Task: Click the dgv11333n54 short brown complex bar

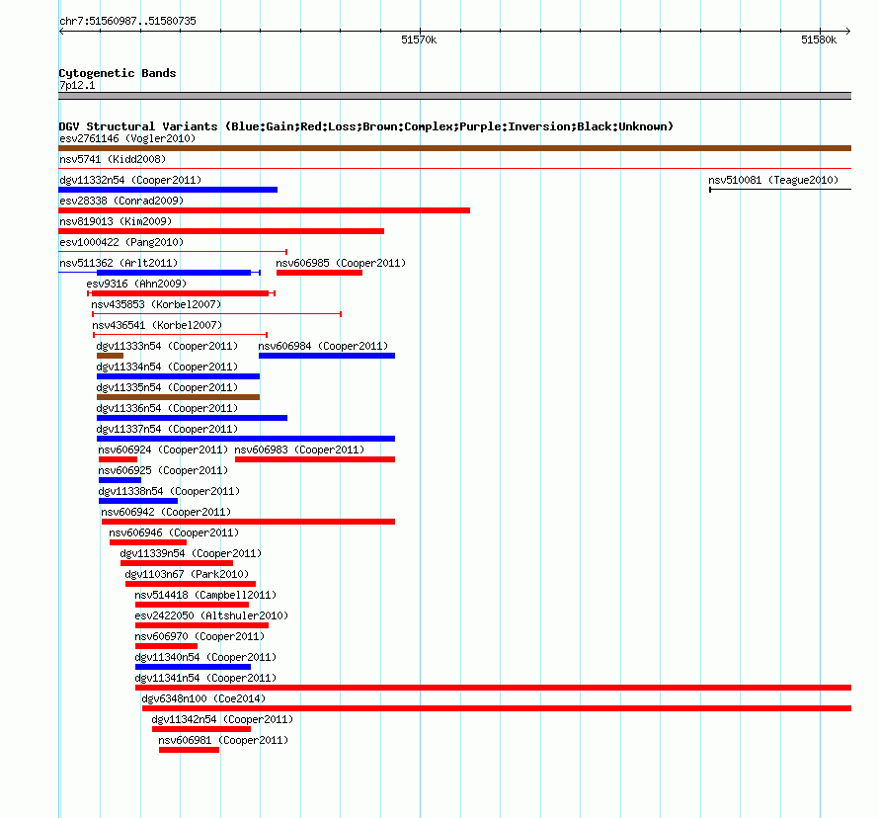Action: tap(110, 356)
